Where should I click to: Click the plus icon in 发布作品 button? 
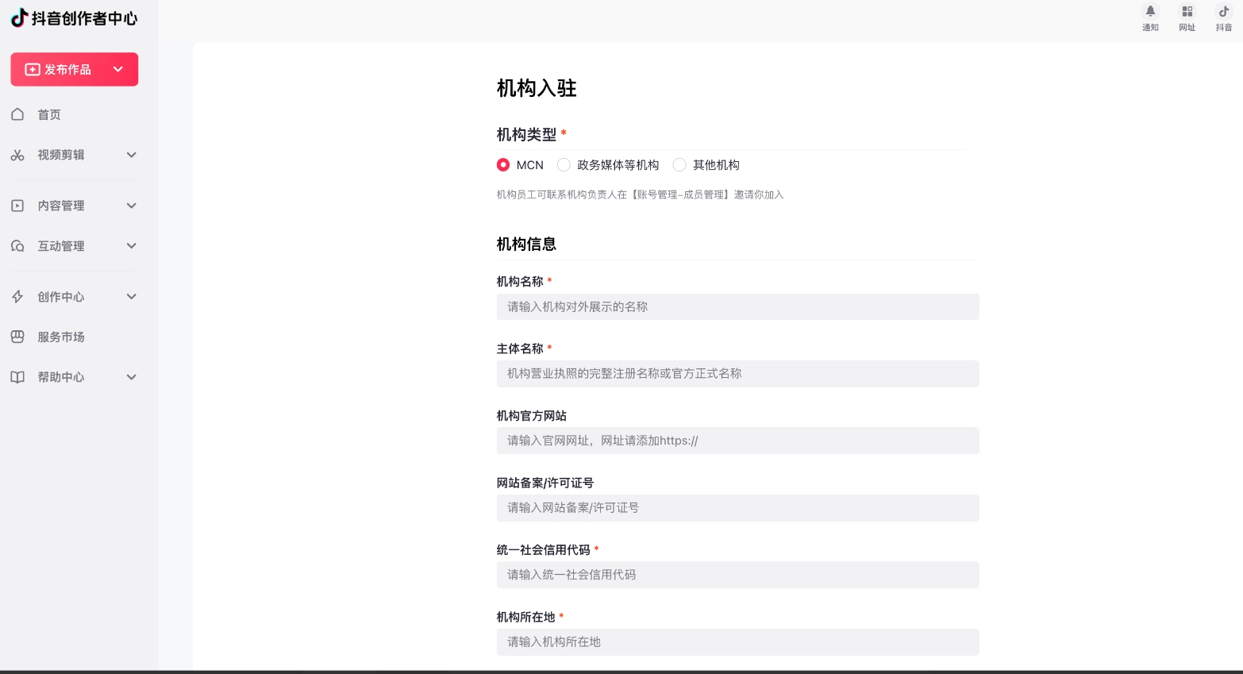pyautogui.click(x=33, y=69)
